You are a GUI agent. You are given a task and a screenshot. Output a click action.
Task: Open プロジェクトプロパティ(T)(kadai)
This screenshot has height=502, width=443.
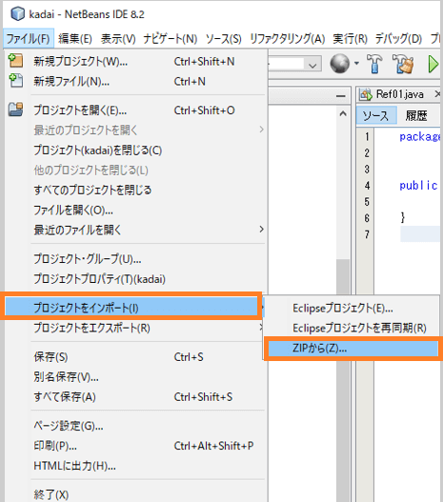135,279
